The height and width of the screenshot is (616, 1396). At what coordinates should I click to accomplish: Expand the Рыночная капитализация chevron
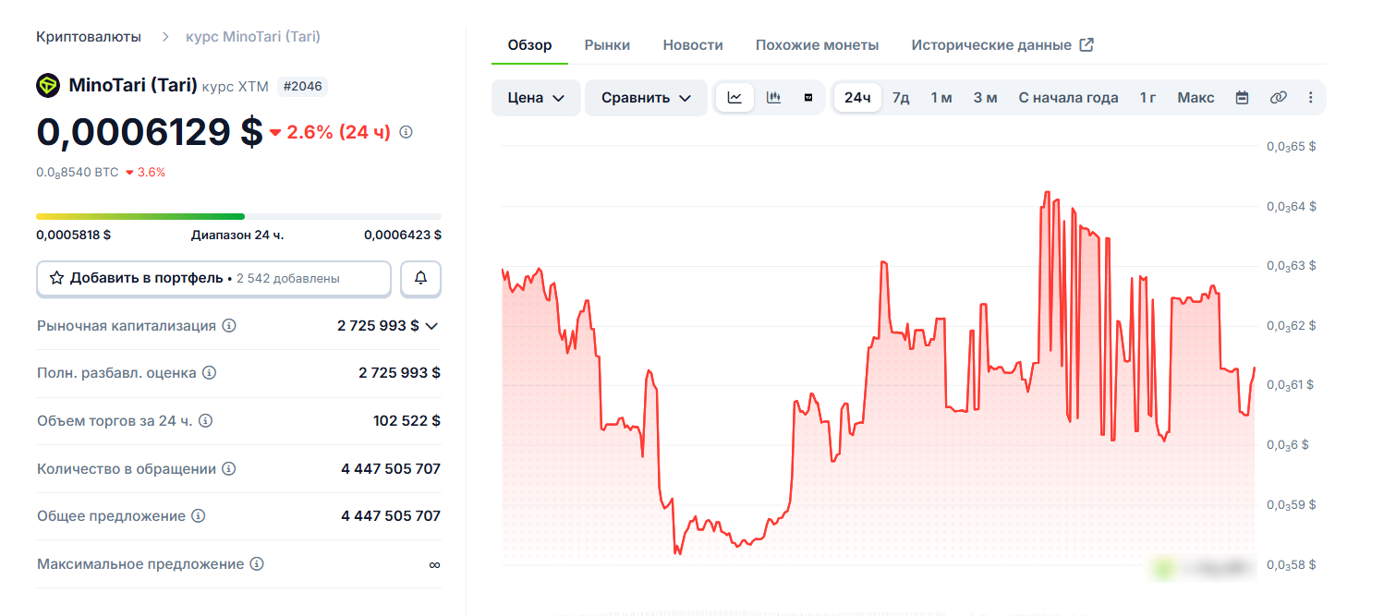click(x=433, y=325)
